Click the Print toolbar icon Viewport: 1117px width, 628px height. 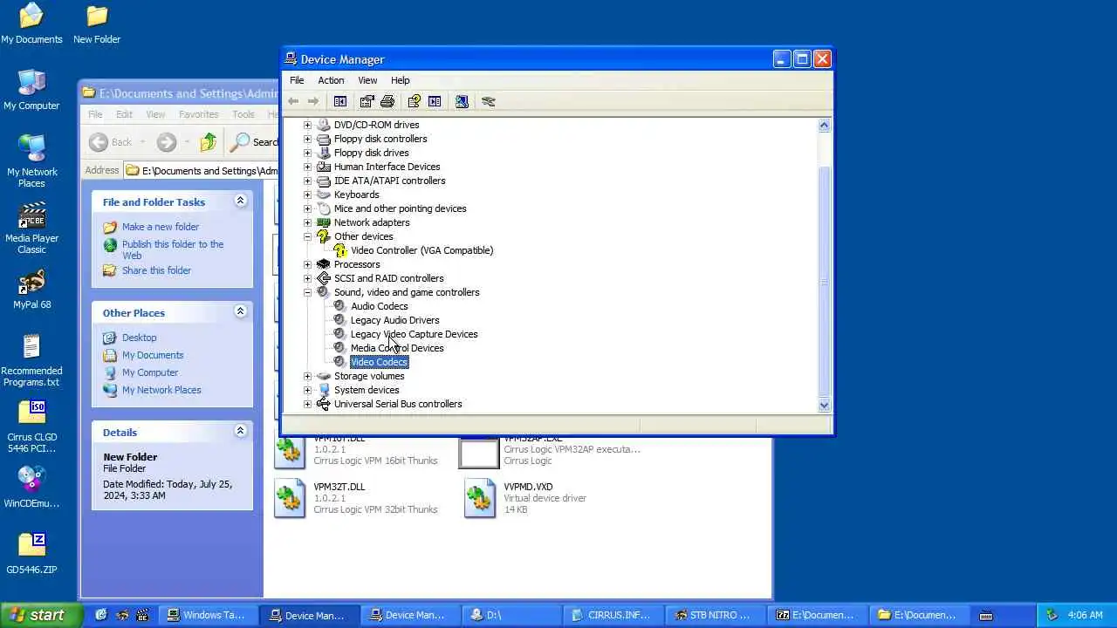click(387, 101)
